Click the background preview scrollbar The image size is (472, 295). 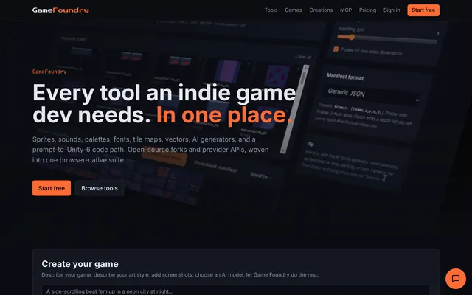(294, 109)
